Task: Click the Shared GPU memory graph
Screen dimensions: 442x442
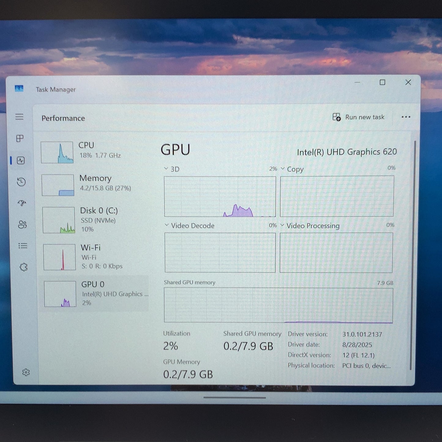Action: 278,305
